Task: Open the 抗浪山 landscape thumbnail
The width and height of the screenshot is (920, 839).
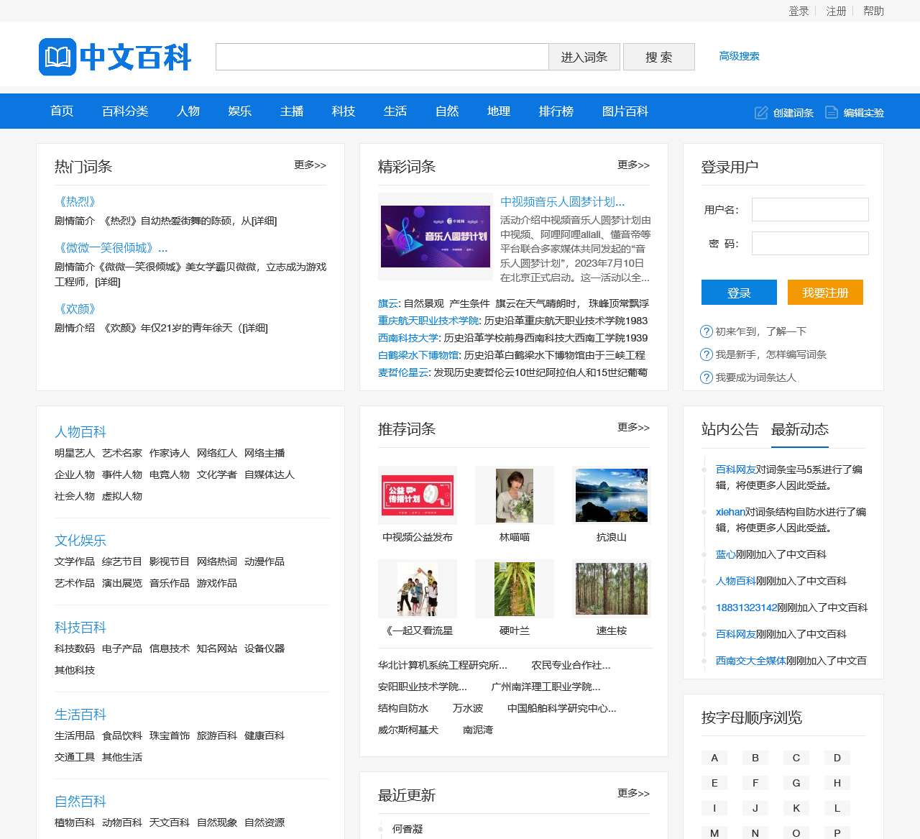Action: [612, 495]
